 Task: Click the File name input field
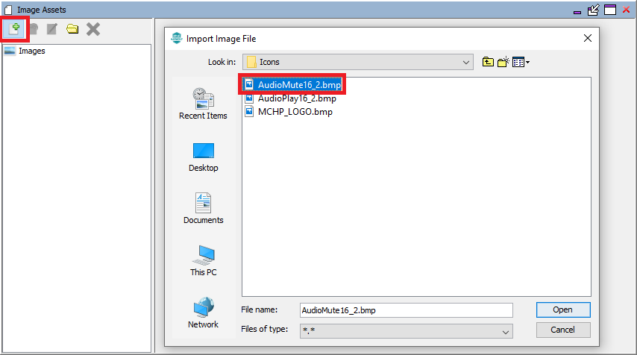click(x=407, y=310)
